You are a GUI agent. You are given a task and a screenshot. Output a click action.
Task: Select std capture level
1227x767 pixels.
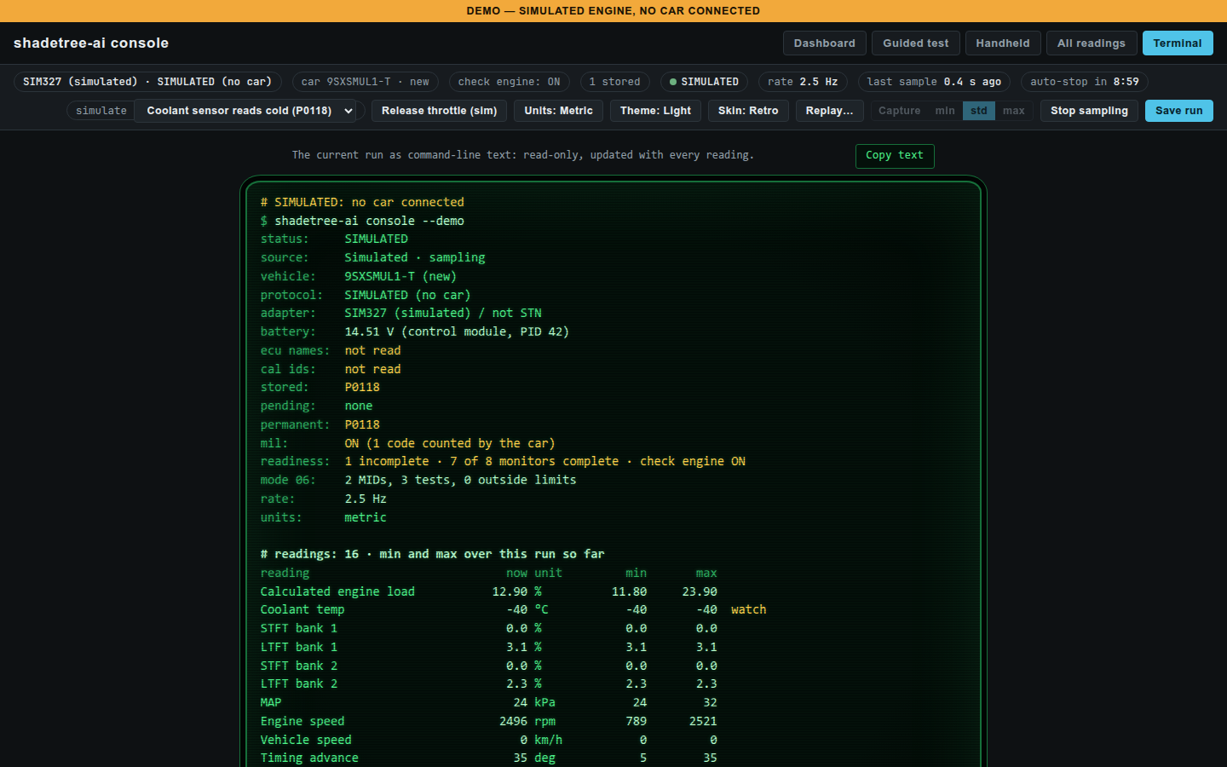point(978,111)
